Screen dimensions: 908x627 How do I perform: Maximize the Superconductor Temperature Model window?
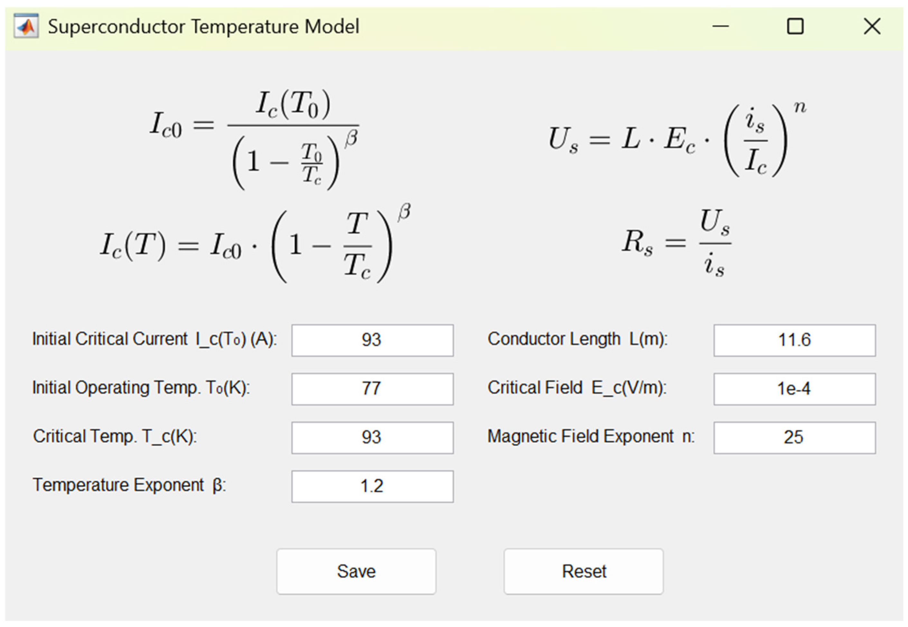[795, 26]
